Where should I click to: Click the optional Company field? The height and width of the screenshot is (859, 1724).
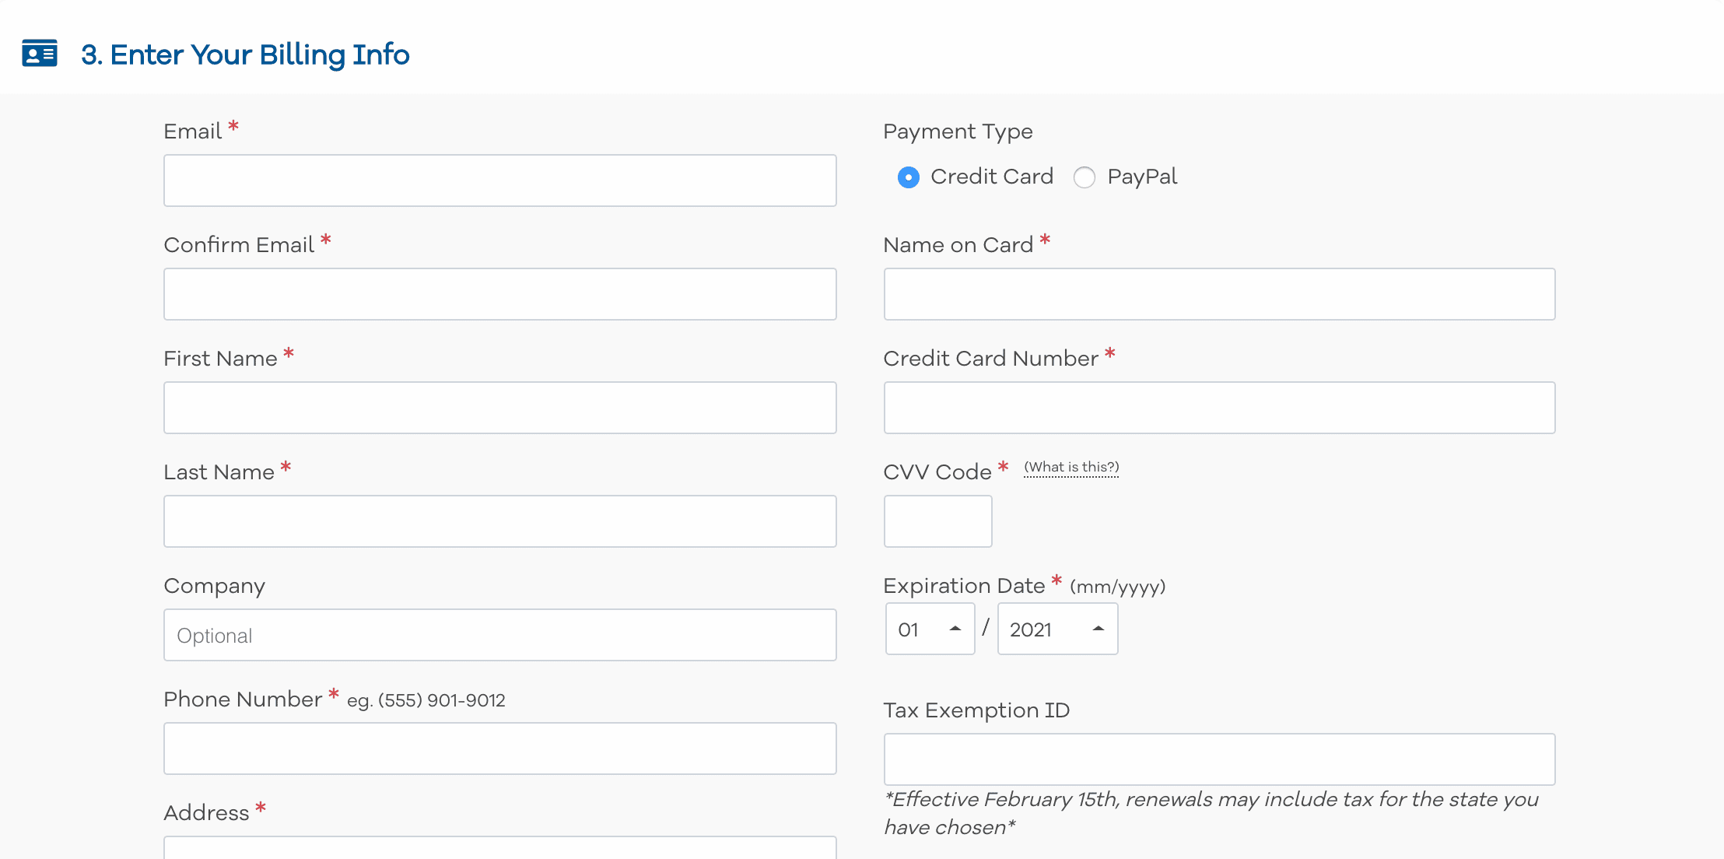pos(499,635)
